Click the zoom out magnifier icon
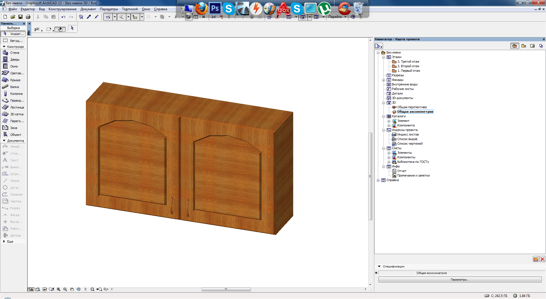Screen dimensions: 546x299 click(x=65, y=289)
